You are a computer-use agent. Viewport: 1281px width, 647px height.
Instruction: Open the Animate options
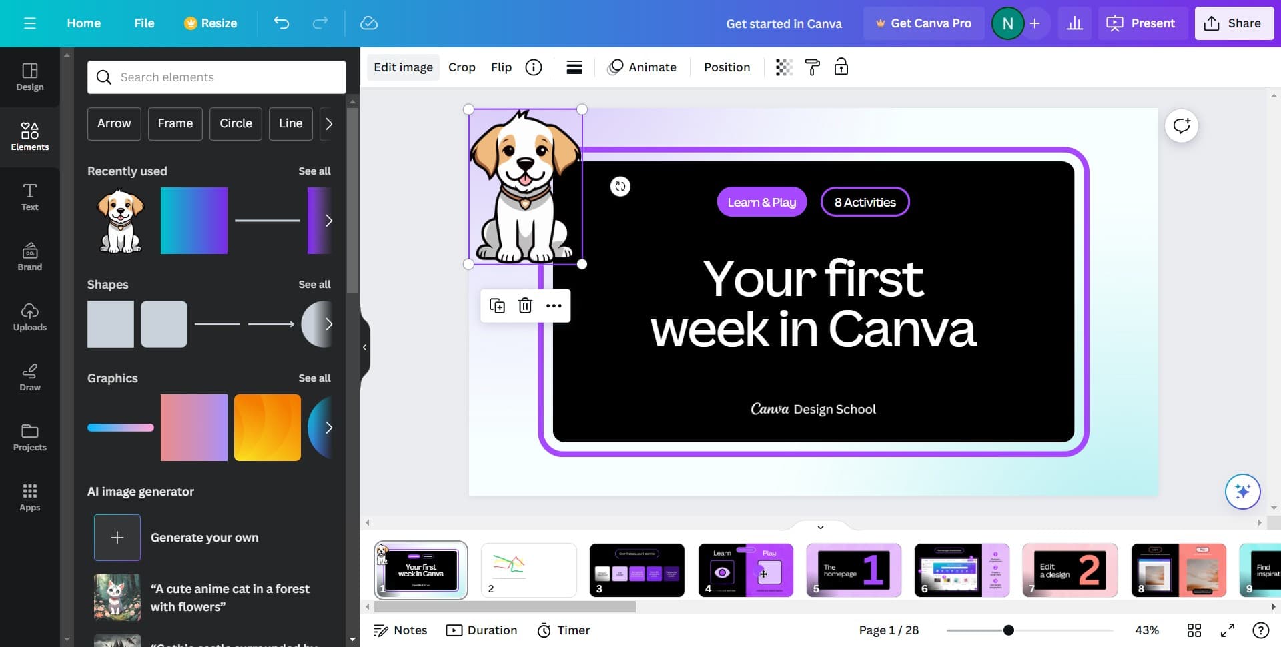(x=642, y=67)
